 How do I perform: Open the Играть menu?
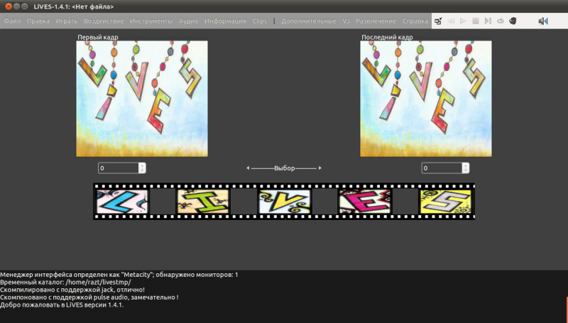67,21
